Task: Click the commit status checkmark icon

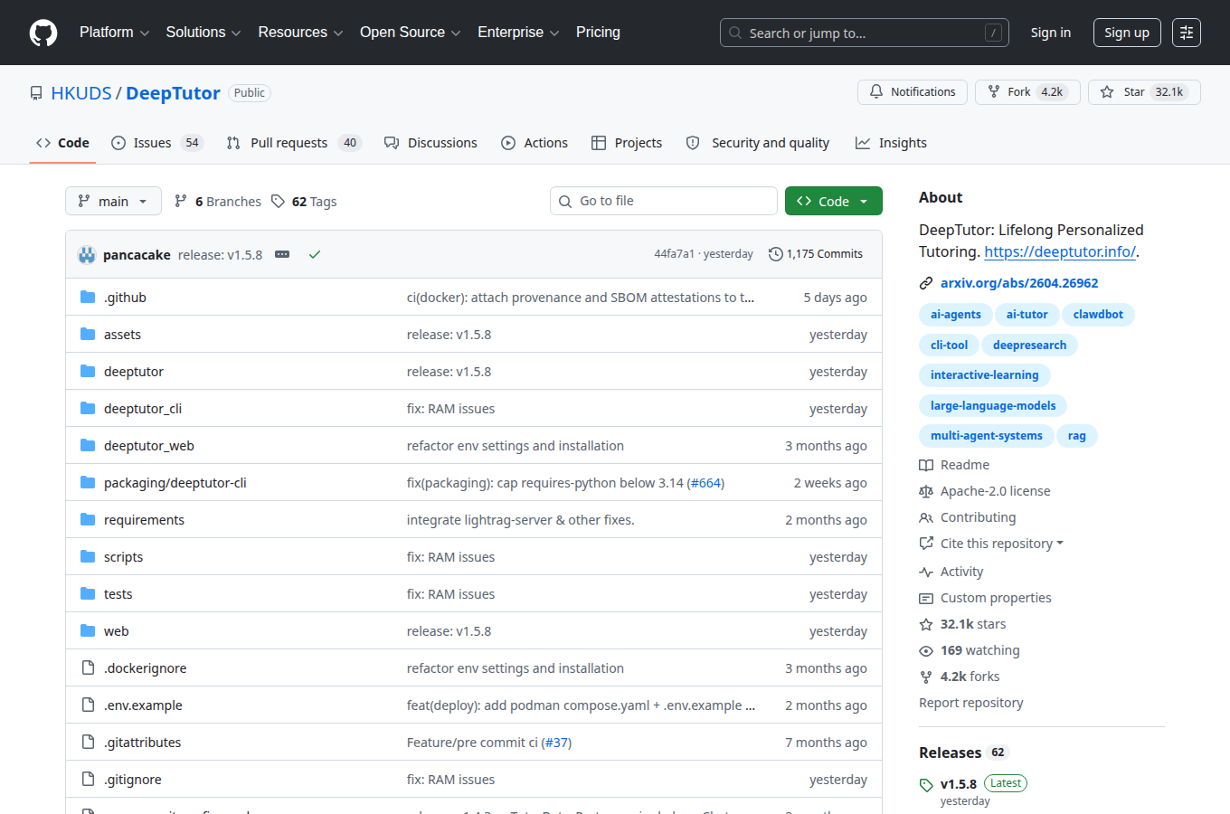Action: pos(315,254)
